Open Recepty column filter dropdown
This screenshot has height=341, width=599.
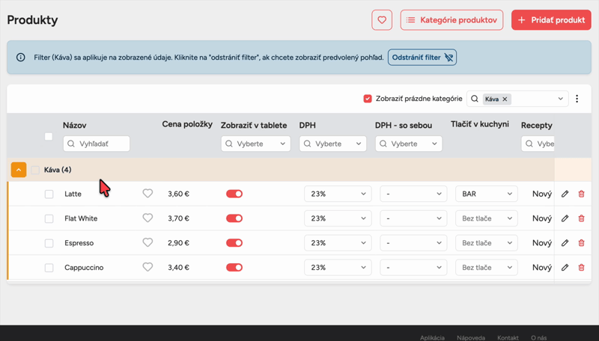pos(538,144)
